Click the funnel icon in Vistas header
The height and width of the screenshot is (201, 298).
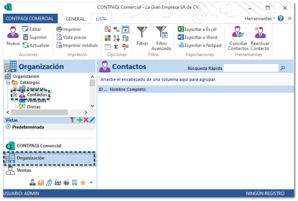pyautogui.click(x=73, y=120)
